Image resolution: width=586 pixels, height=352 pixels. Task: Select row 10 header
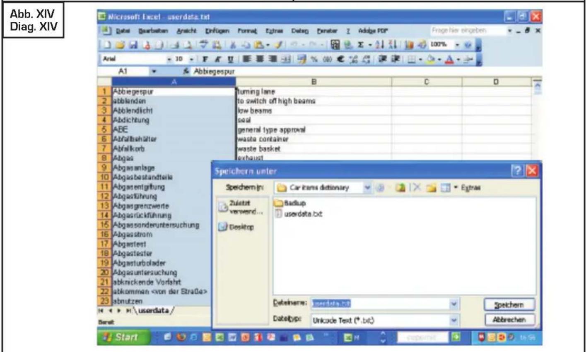tap(105, 177)
